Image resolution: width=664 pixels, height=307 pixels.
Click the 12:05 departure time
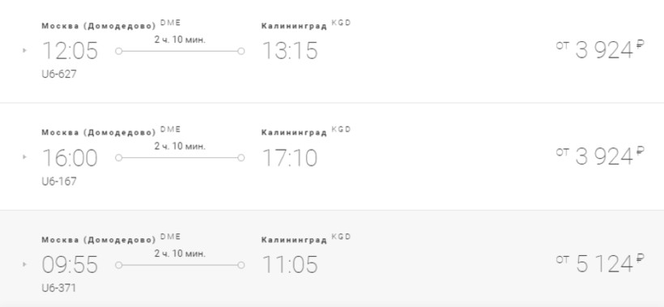pyautogui.click(x=70, y=51)
